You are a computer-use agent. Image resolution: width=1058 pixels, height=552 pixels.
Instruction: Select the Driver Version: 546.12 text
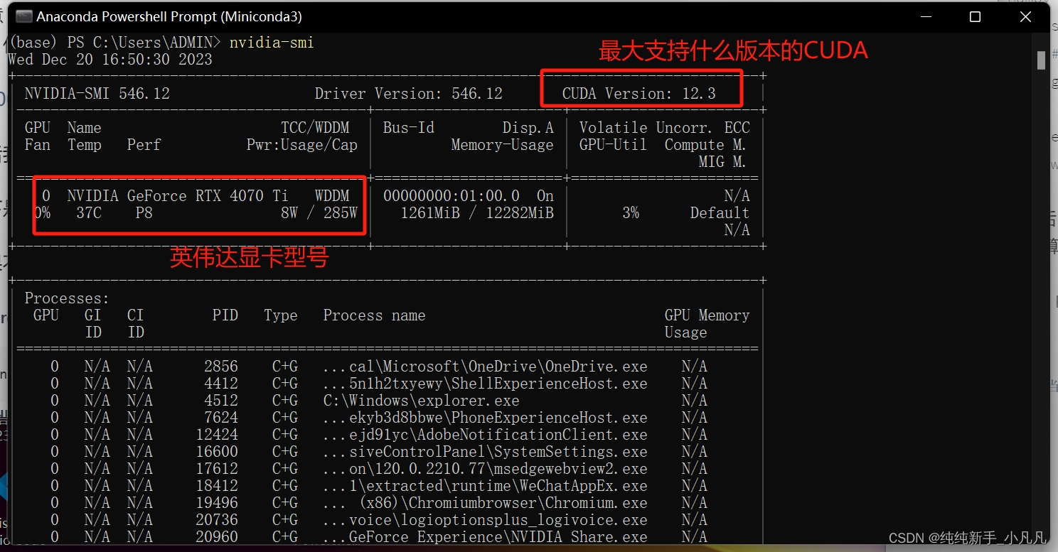[409, 94]
